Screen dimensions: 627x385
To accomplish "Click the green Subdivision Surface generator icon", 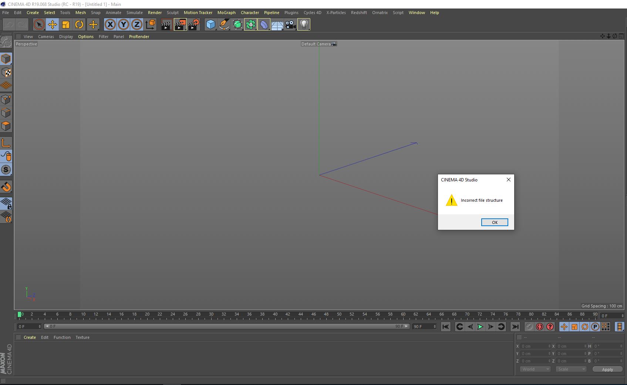I will (237, 25).
